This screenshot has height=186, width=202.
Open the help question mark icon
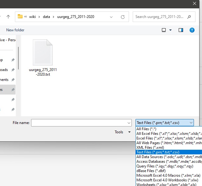192,30
